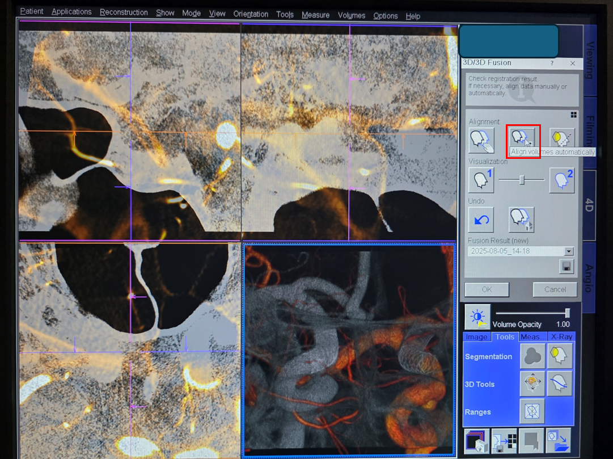
Task: Open the Measure menu
Action: point(315,15)
